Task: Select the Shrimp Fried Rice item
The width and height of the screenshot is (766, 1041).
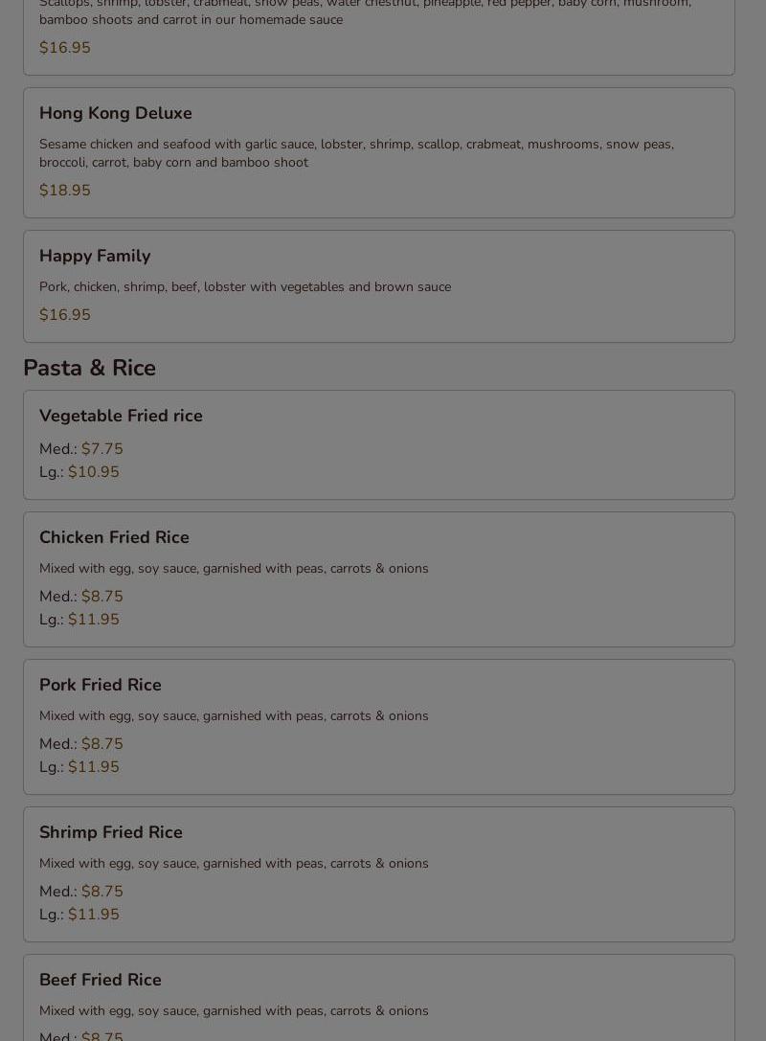Action: coord(379,873)
